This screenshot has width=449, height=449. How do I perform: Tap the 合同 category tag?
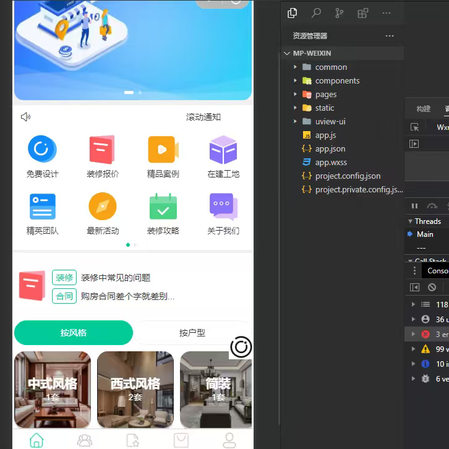tap(64, 296)
